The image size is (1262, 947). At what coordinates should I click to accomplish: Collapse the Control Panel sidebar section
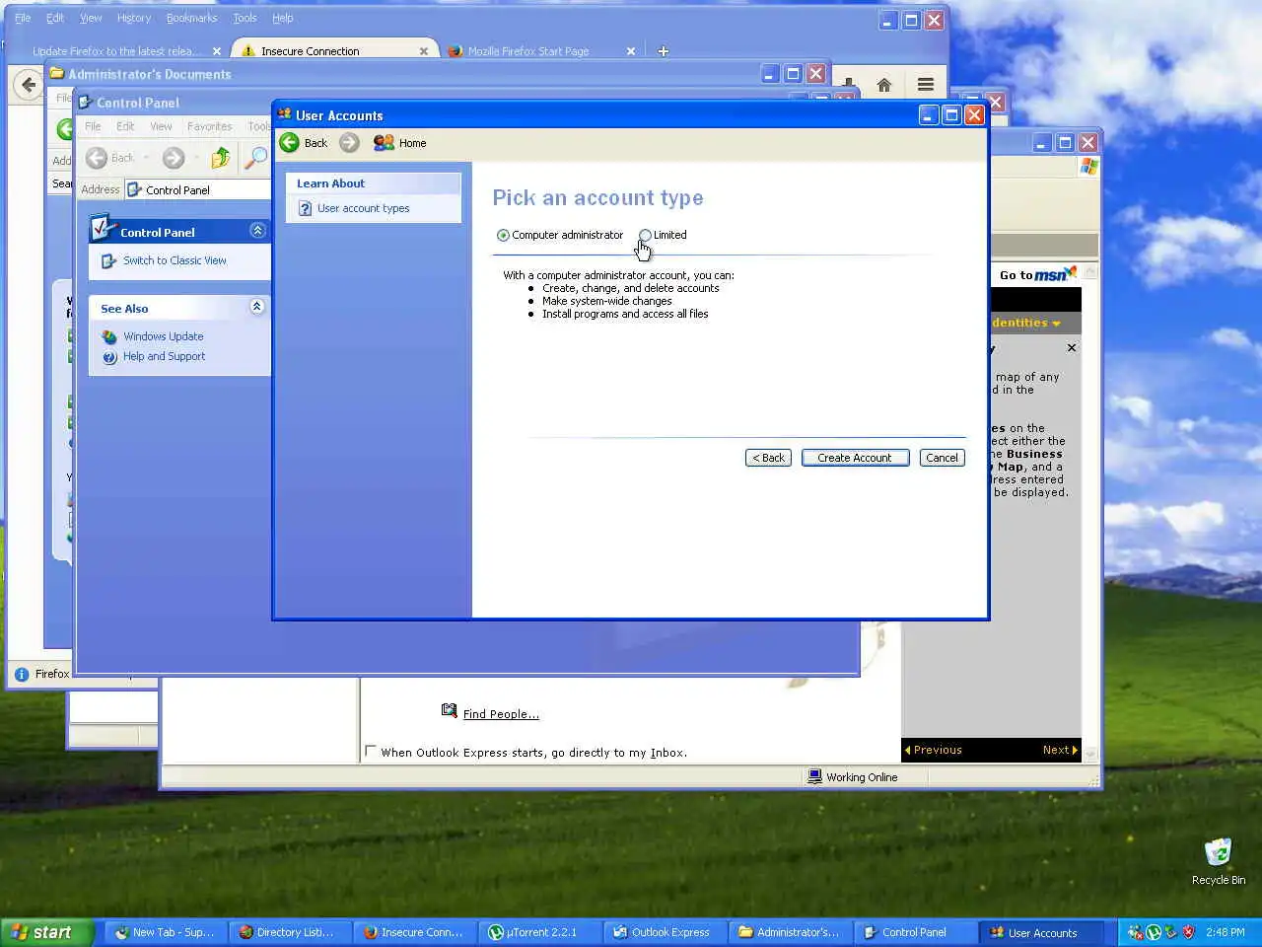pyautogui.click(x=257, y=231)
